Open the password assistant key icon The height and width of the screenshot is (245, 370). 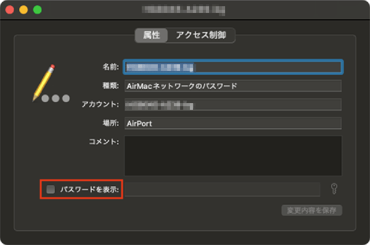(x=334, y=189)
